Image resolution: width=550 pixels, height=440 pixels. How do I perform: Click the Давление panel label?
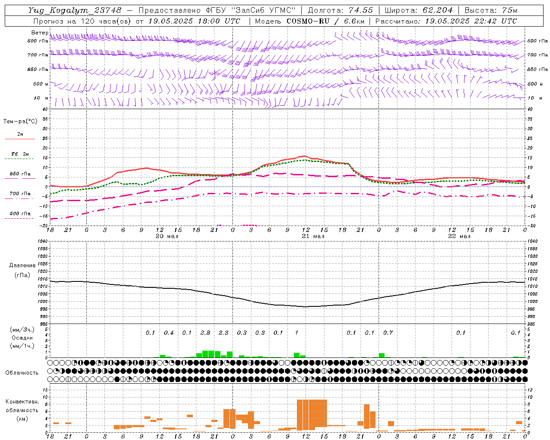[x=22, y=266]
